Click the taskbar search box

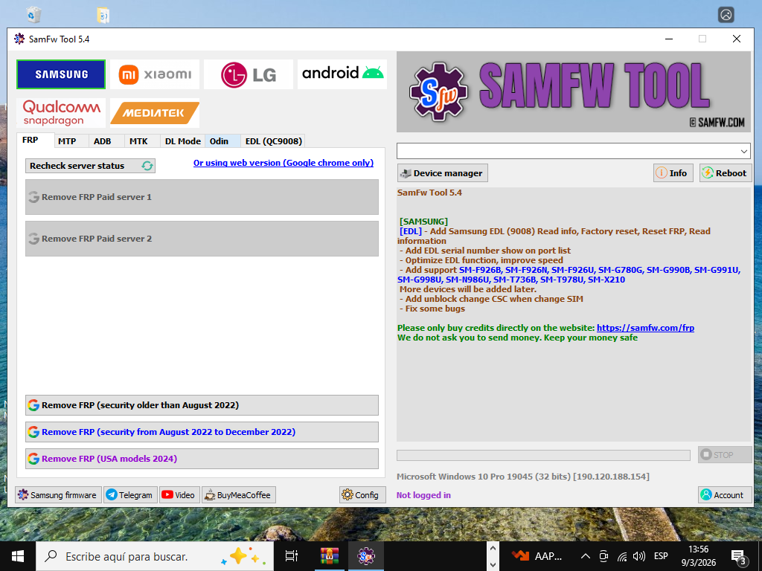[155, 556]
